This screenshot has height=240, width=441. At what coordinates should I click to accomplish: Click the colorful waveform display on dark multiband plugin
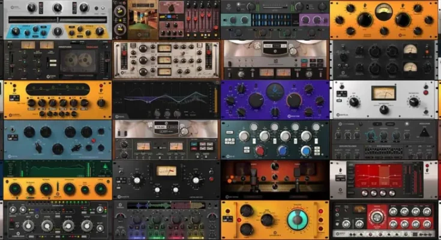(167, 205)
